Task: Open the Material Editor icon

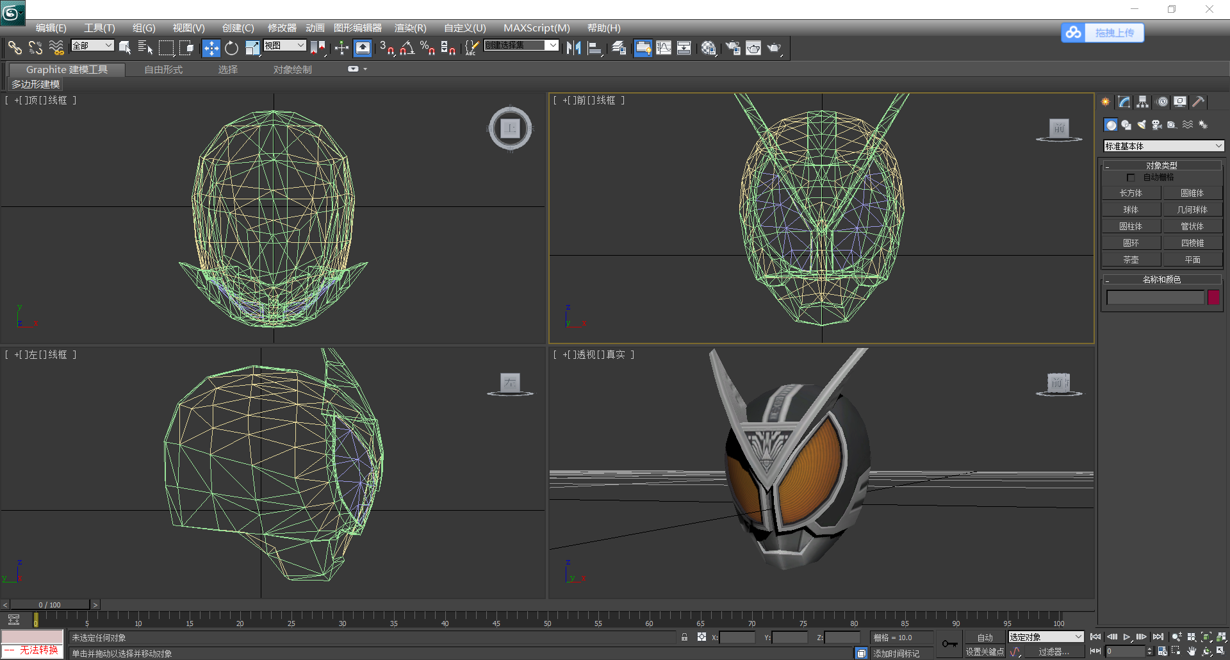Action: 708,48
